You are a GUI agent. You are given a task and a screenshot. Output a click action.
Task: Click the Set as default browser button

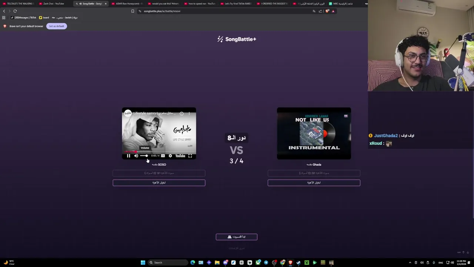[57, 26]
